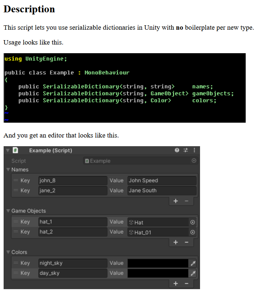Add an entry to Colors list
262x296 pixels.
point(176,284)
